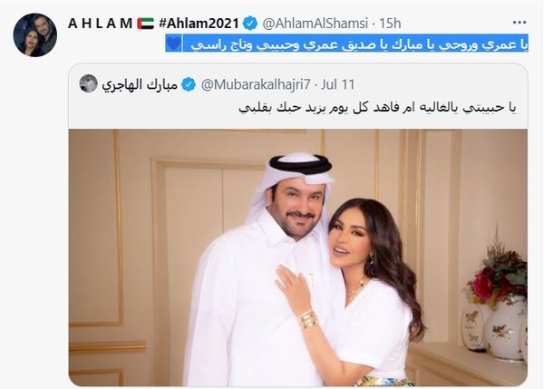Click verified badge next to مبارك الهاجري
Image resolution: width=544 pixels, height=389 pixels.
coord(189,84)
